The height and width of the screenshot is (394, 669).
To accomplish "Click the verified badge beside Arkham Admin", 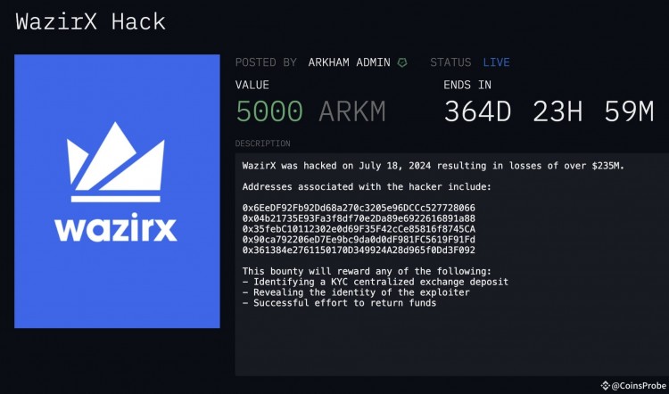I will point(403,62).
